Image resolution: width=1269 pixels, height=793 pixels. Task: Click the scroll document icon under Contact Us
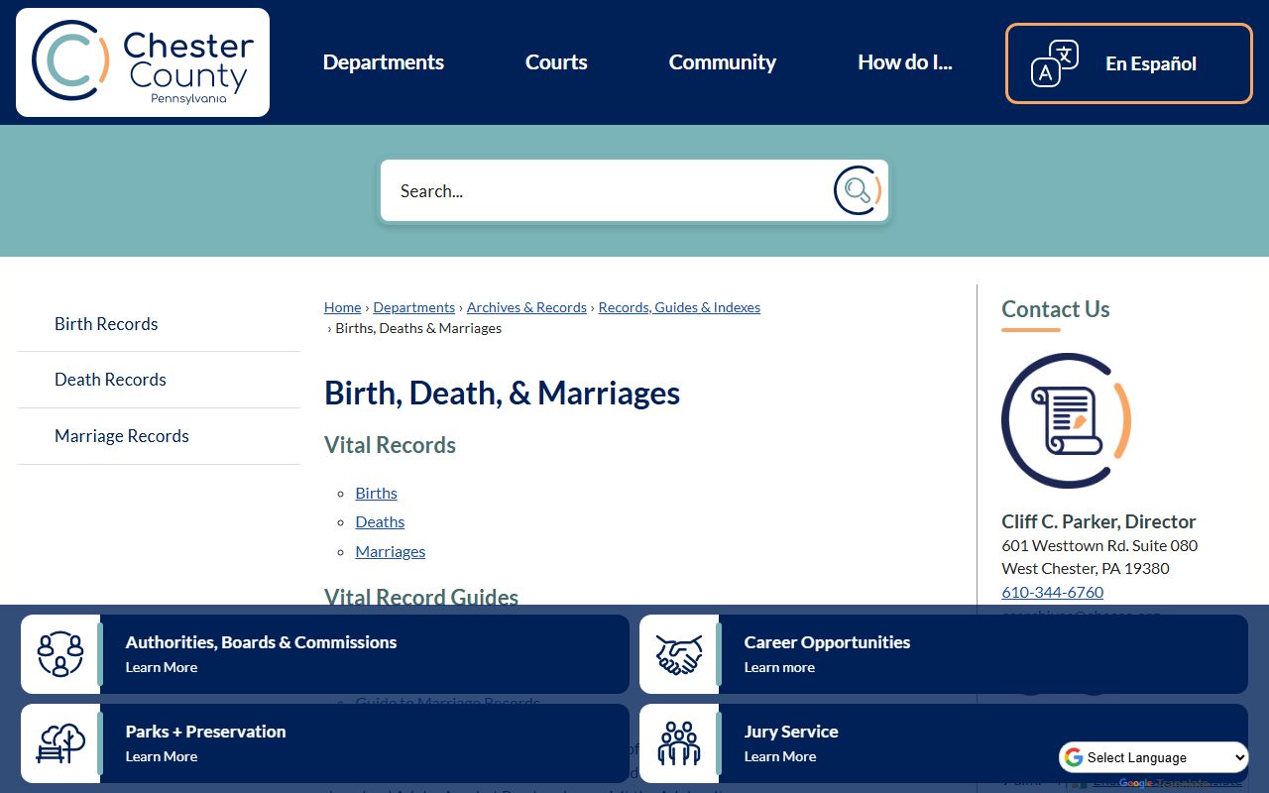1066,420
